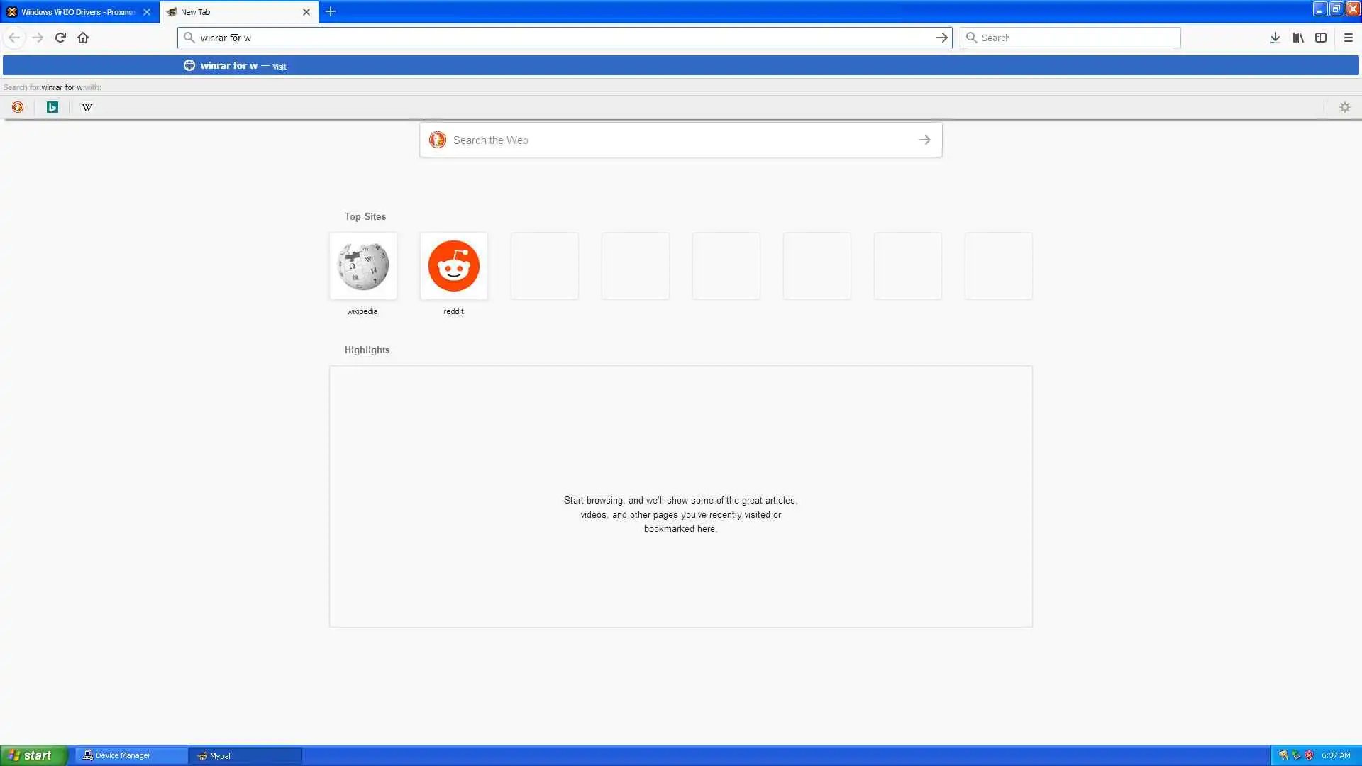
Task: Click the Home icon in toolbar
Action: pyautogui.click(x=83, y=38)
